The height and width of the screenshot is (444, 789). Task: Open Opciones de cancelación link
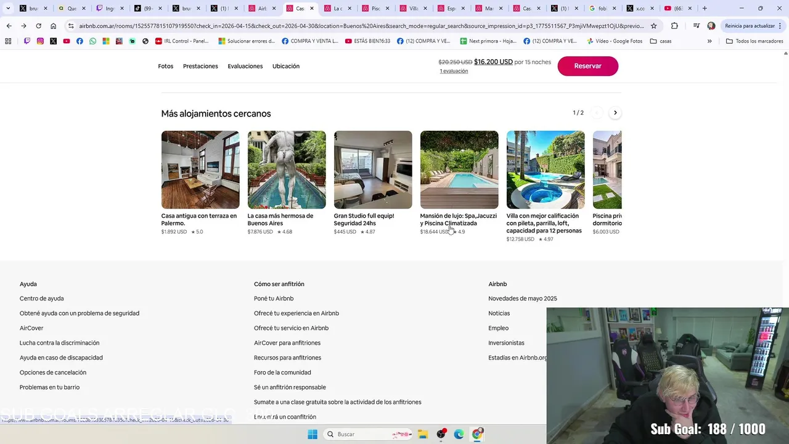53,372
